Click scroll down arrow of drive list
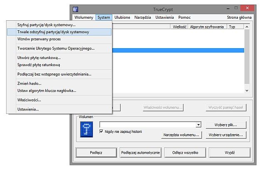 tap(247, 91)
